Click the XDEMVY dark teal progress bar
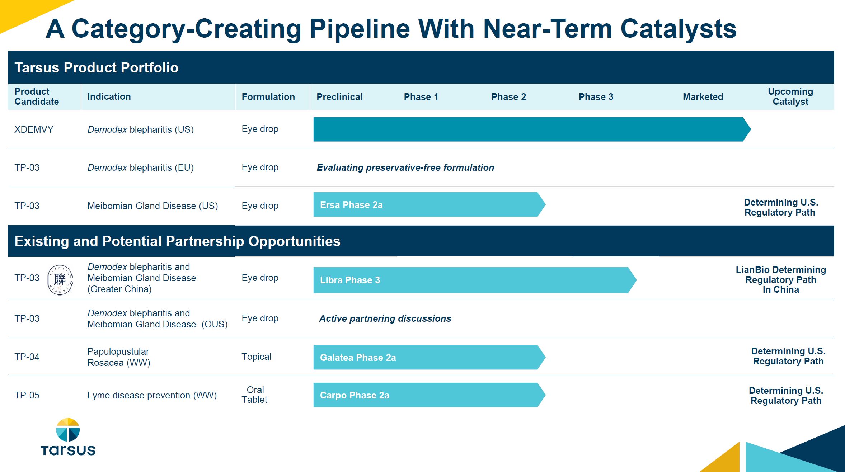This screenshot has width=845, height=472. pyautogui.click(x=531, y=129)
